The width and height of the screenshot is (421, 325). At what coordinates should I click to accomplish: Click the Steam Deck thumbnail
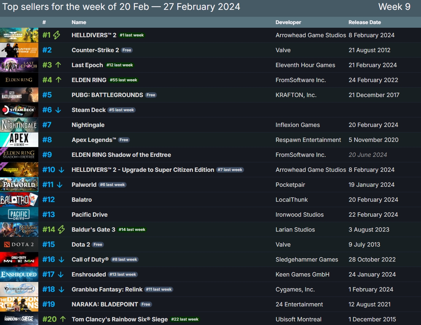pyautogui.click(x=19, y=110)
